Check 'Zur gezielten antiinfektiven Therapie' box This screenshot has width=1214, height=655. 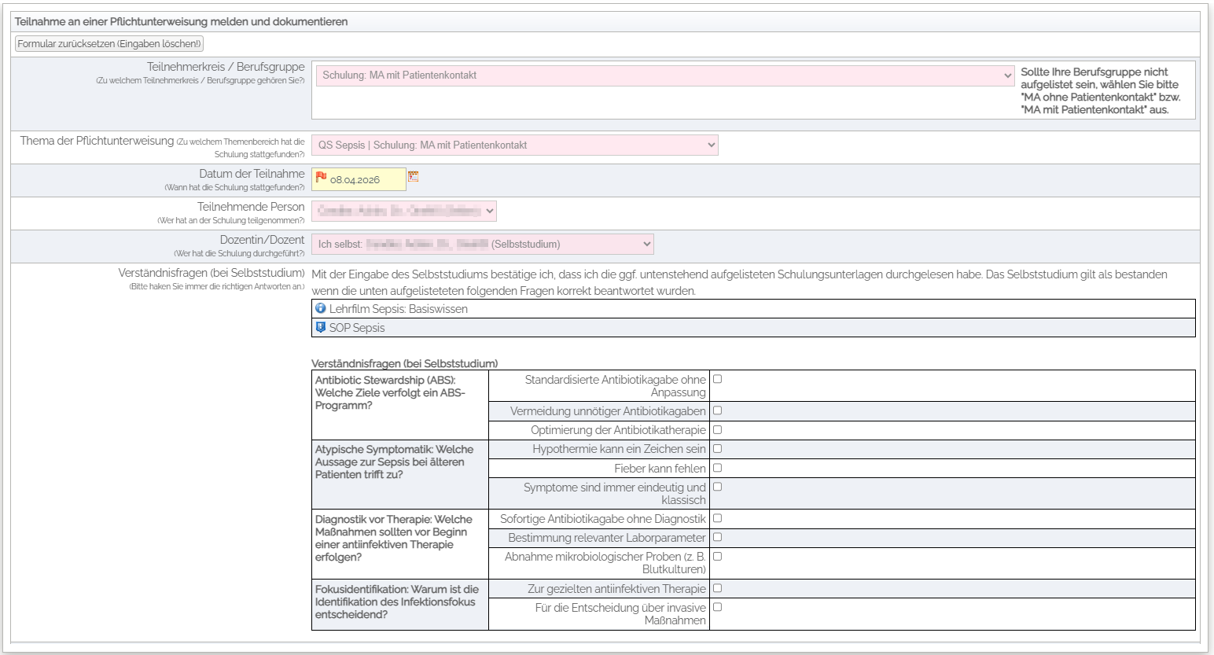tap(717, 588)
